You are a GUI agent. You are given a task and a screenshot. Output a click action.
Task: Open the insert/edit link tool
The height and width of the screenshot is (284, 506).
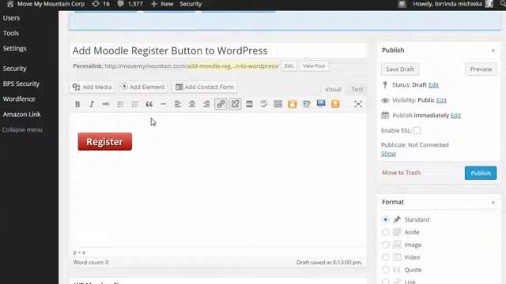pos(221,104)
